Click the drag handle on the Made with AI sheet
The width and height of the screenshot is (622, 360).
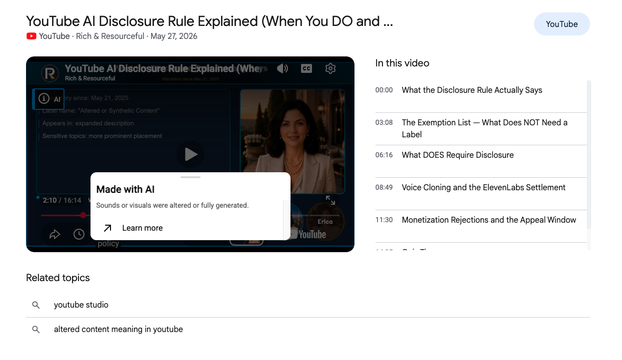(x=190, y=177)
